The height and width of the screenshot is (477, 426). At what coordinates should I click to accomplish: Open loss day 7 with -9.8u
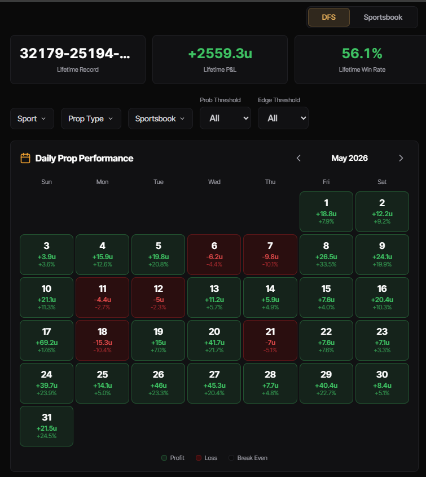pos(270,255)
